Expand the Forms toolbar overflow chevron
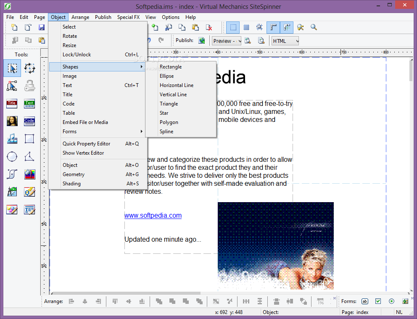The width and height of the screenshot is (417, 319). click(412, 298)
